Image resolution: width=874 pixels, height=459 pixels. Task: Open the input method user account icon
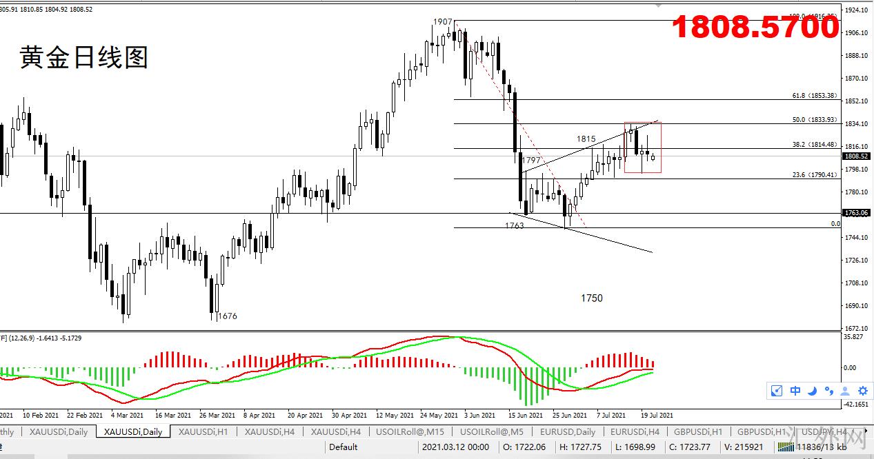point(845,391)
